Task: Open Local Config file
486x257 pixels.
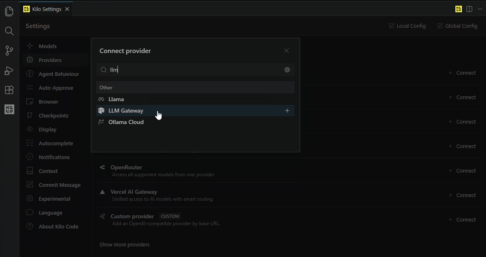Action: click(x=407, y=26)
